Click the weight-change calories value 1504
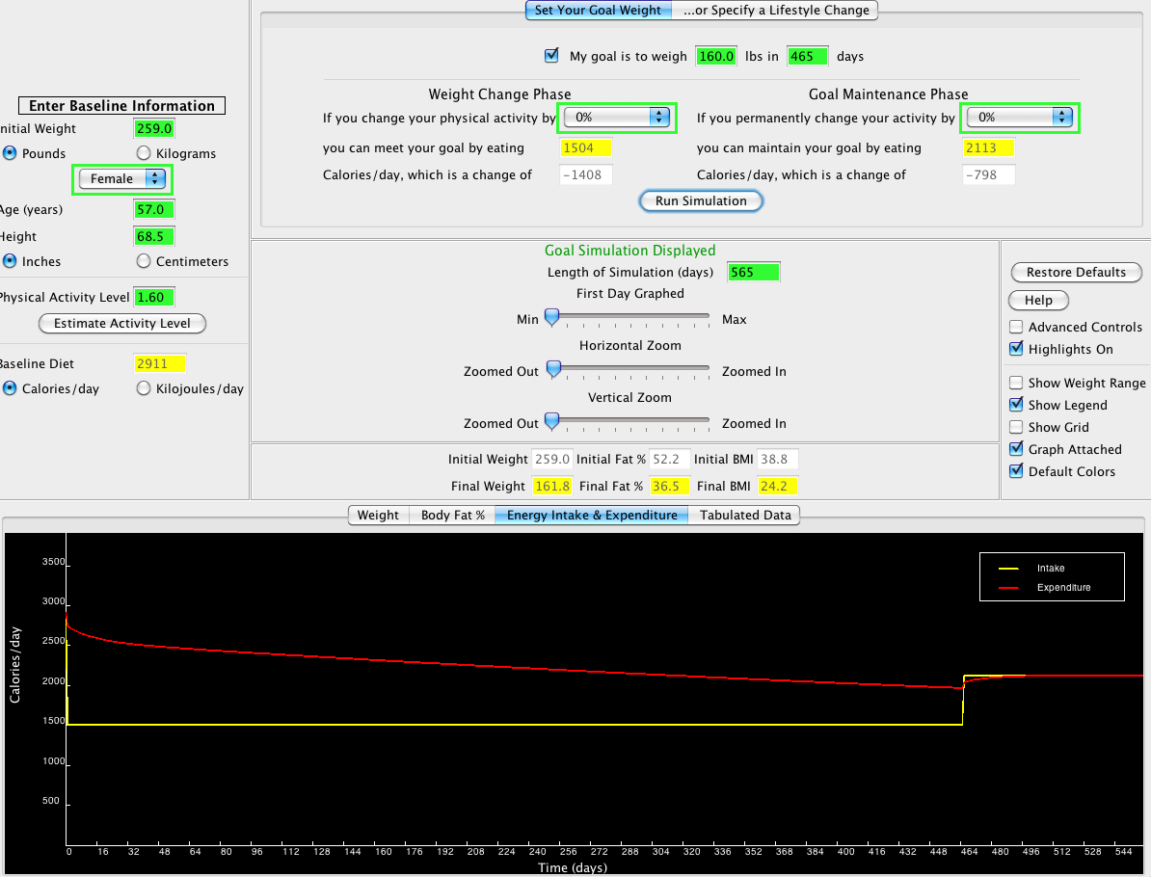 pyautogui.click(x=585, y=147)
